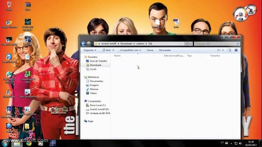Sort by the Nome column header
Screen dimensions: 262x147
pyautogui.click(x=117, y=56)
